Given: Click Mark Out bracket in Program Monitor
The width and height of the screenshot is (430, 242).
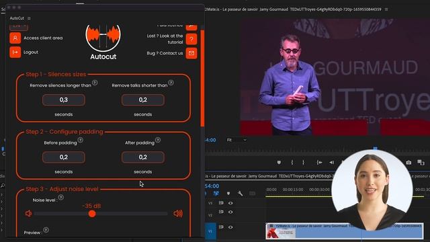Looking at the screenshot, I should (303, 163).
